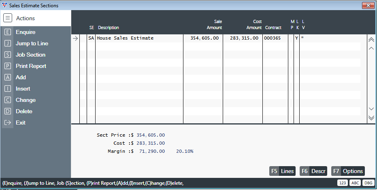Image resolution: width=377 pixels, height=190 pixels.
Task: Click the margin percentage 20.10%
Action: [185, 151]
